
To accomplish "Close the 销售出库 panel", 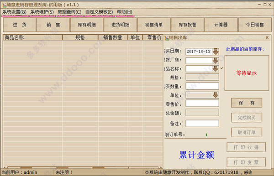I will point(267,37).
